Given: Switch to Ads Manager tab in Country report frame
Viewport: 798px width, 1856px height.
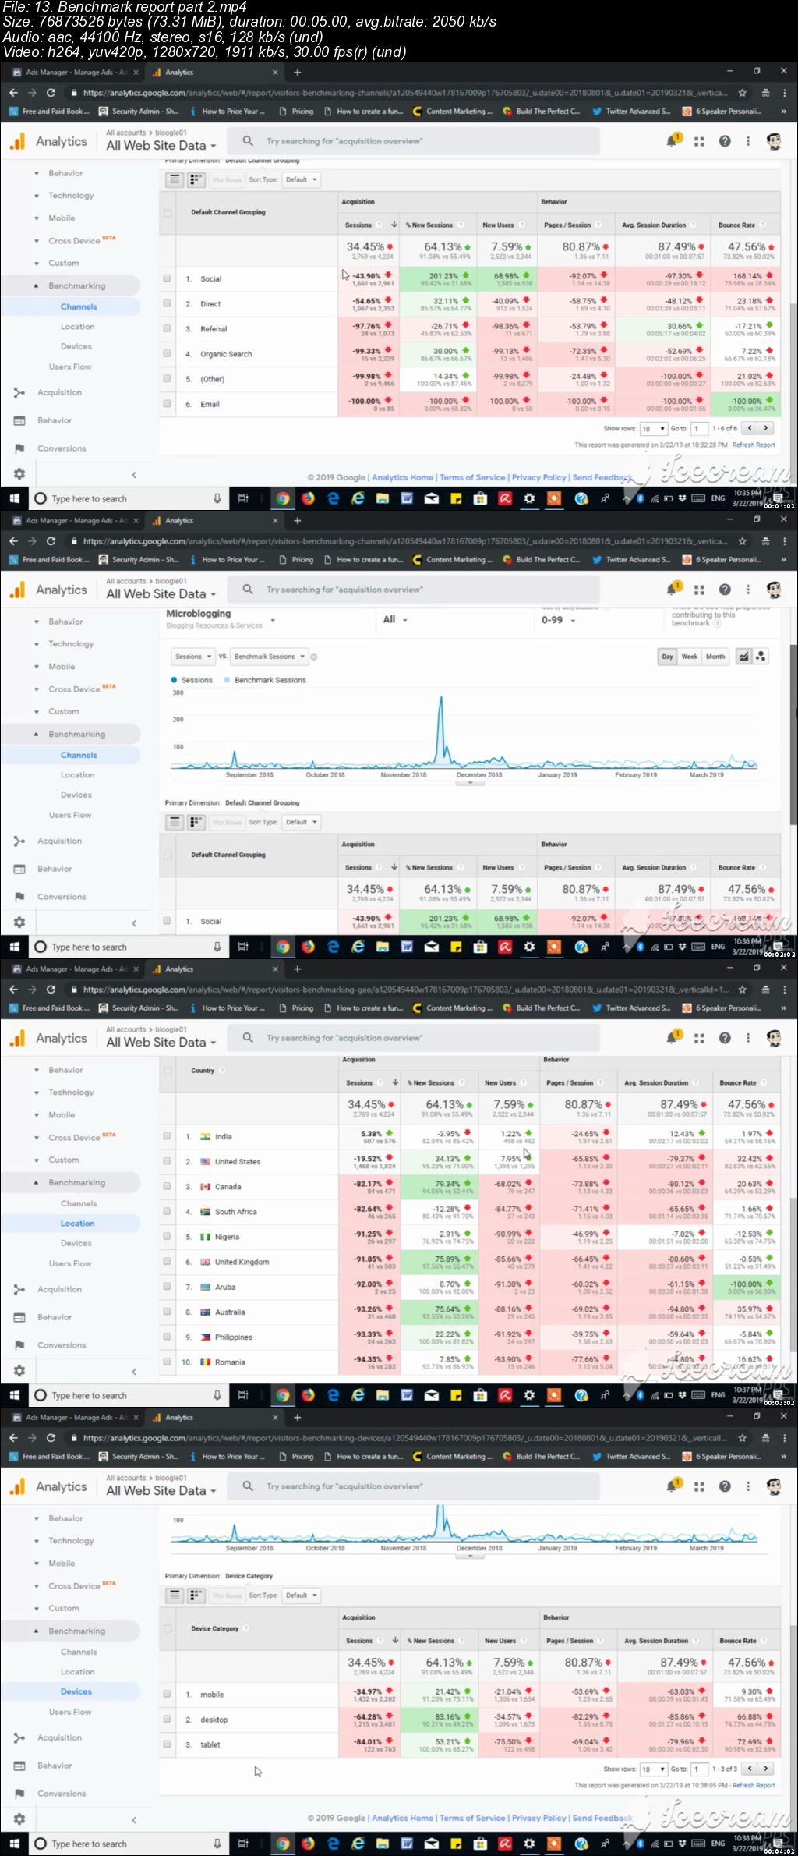Looking at the screenshot, I should click(x=76, y=969).
